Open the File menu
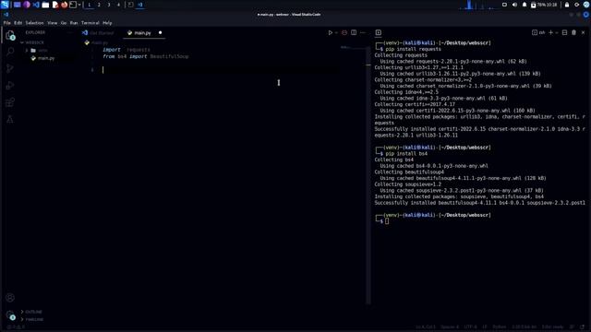 [6, 23]
